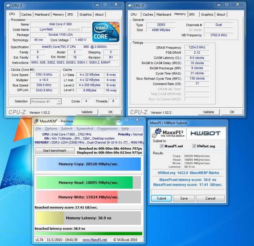Switch to CPU tab in right CPU-Z window
The width and height of the screenshot is (254, 246).
pos(134,15)
